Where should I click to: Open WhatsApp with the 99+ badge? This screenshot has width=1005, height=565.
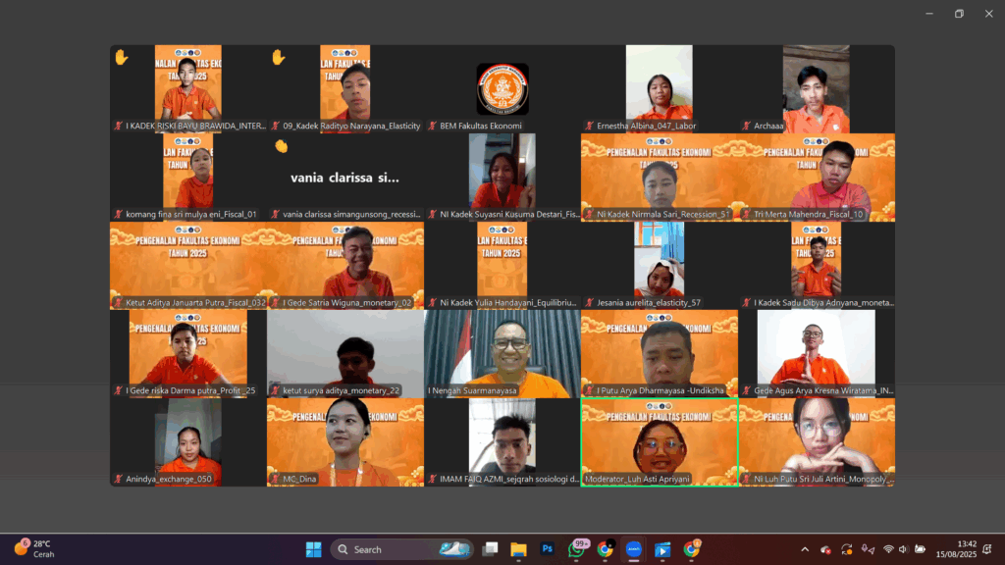pyautogui.click(x=577, y=549)
